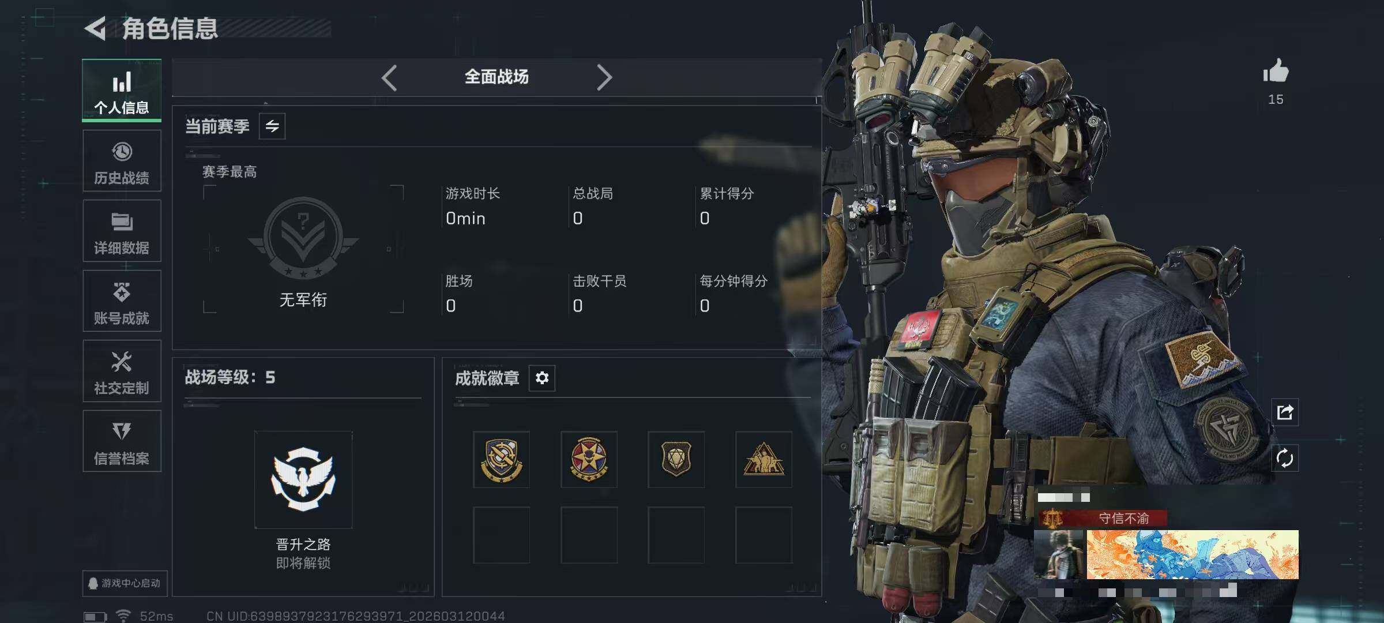1384x623 pixels.
Task: Click the red star achievement badge
Action: 589,459
